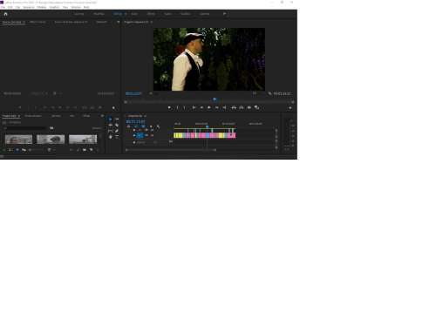
Task: Play the sequence in the Program monitor
Action: (x=209, y=108)
